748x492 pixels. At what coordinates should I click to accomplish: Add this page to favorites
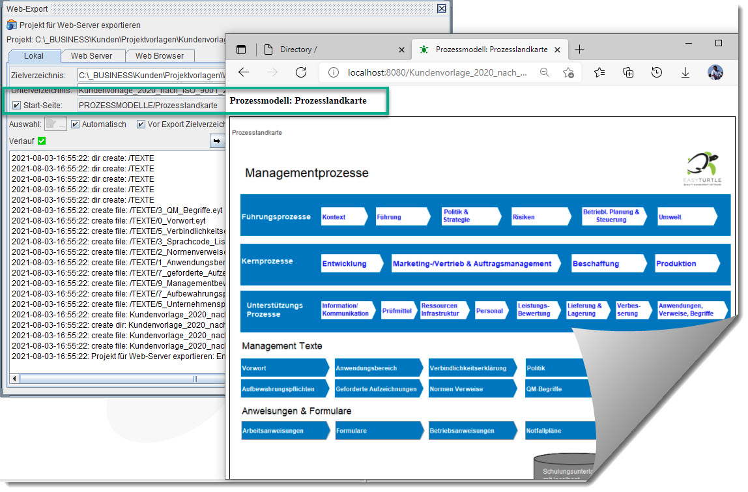point(568,72)
